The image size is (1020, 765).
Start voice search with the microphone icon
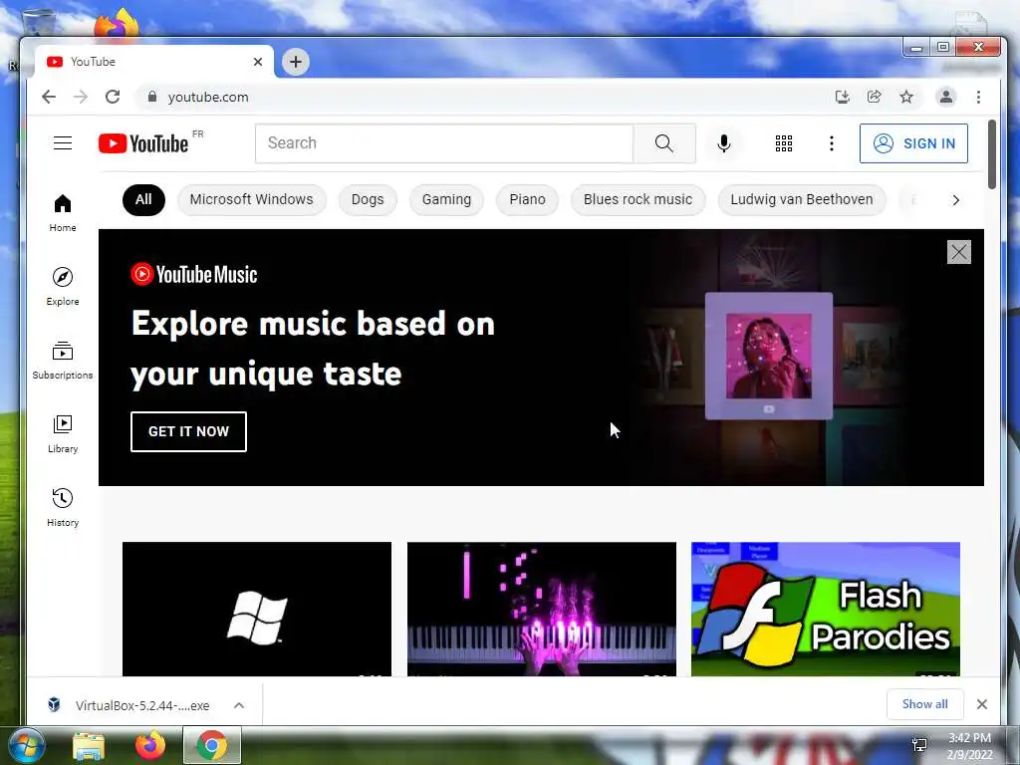tap(723, 143)
